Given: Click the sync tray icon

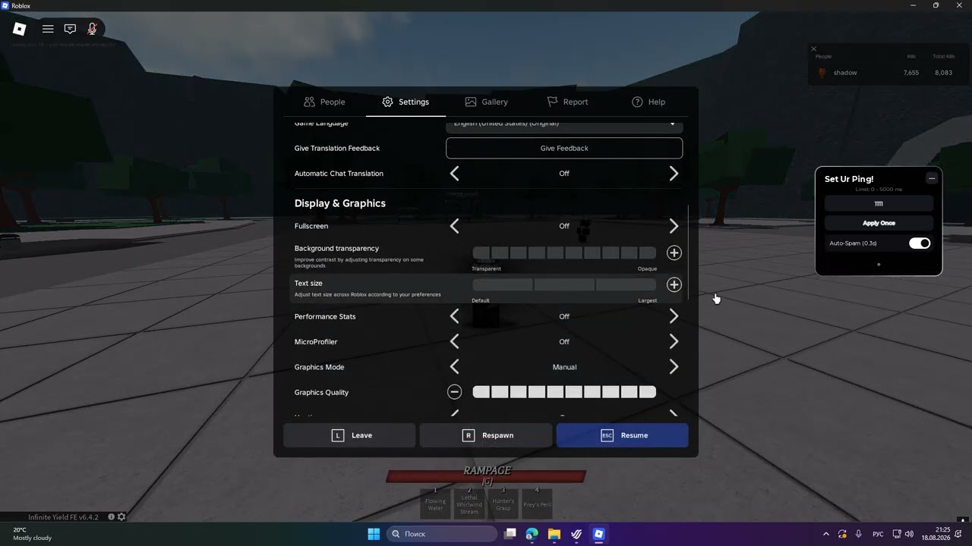Looking at the screenshot, I should click(x=842, y=534).
